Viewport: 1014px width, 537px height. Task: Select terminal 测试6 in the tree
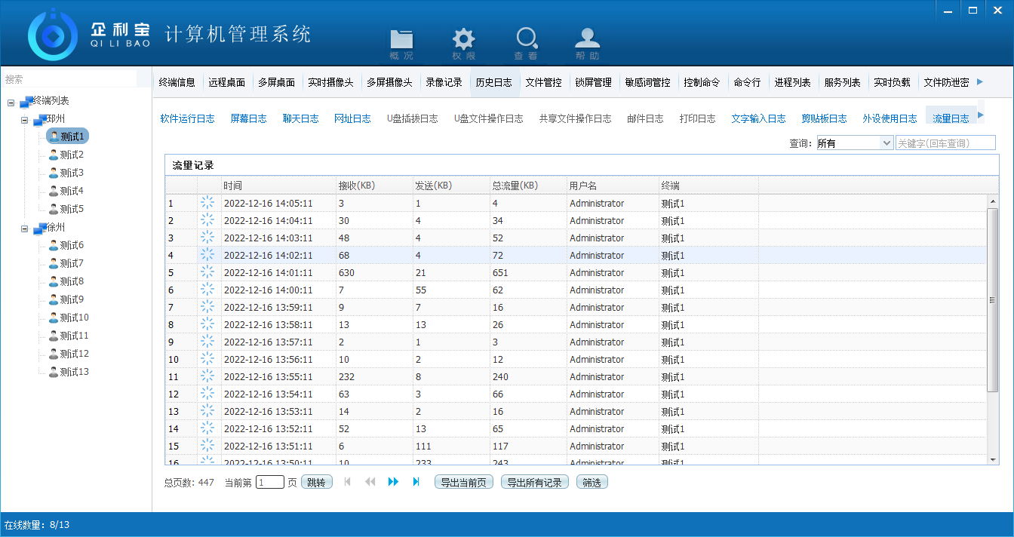click(71, 245)
